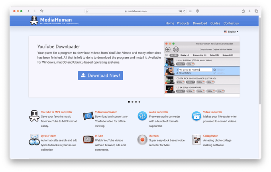Share the page via share icon
The width and height of the screenshot is (271, 172).
point(243,11)
